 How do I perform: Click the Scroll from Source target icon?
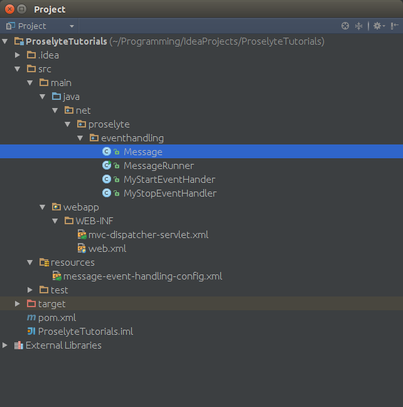pos(345,26)
